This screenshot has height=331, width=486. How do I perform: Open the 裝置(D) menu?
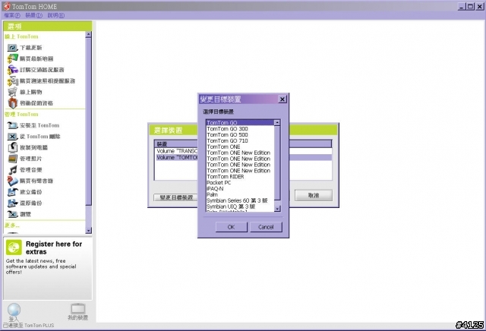point(33,15)
